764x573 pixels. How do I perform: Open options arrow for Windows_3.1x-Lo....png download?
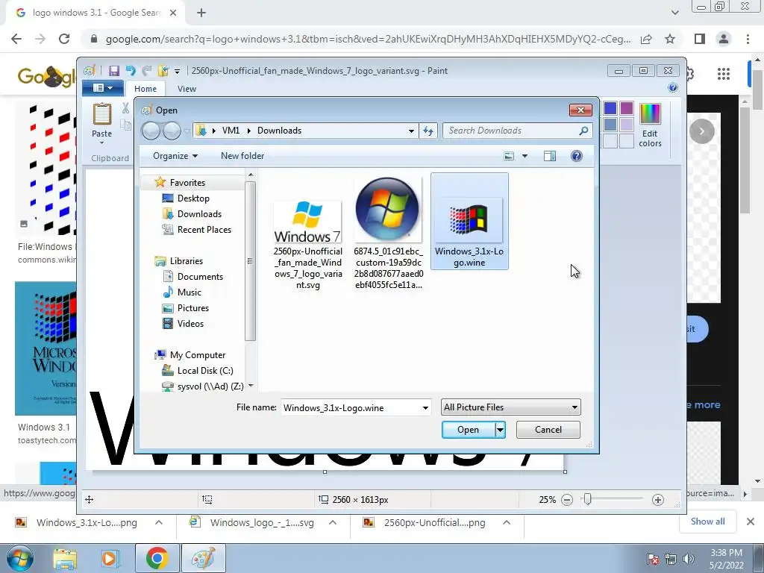(158, 522)
